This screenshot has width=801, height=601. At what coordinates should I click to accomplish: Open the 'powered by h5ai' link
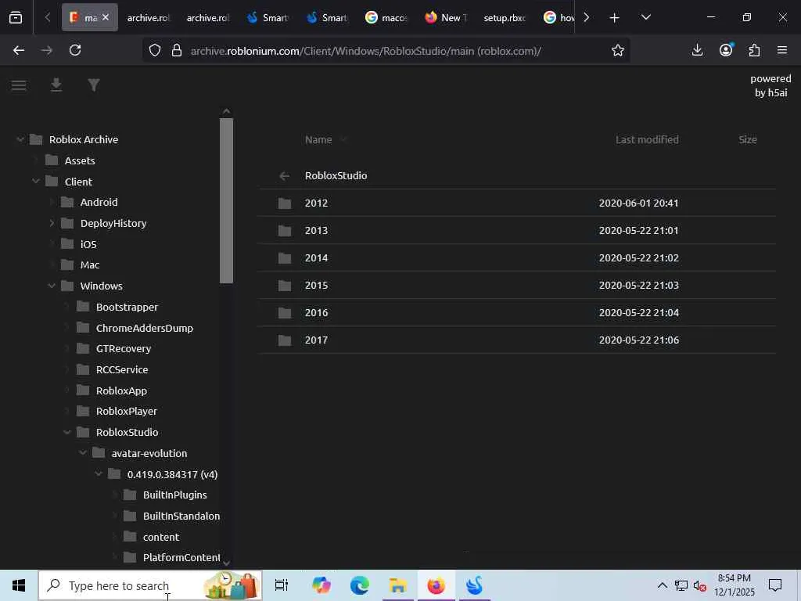(770, 85)
